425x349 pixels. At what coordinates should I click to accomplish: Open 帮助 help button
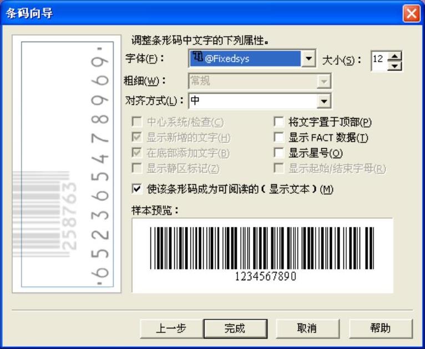click(381, 328)
